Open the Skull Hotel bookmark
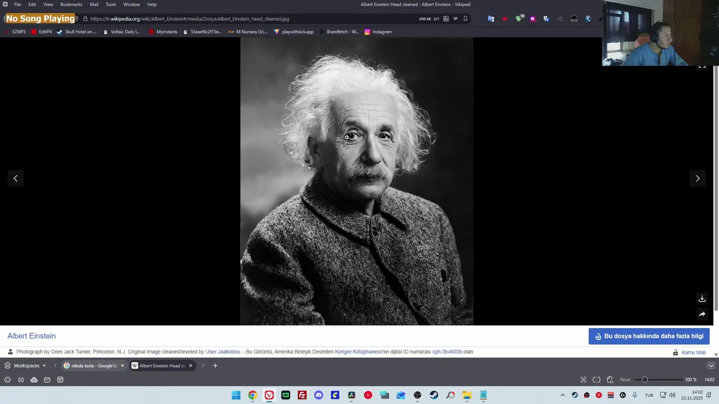The height and width of the screenshot is (404, 719). (77, 32)
